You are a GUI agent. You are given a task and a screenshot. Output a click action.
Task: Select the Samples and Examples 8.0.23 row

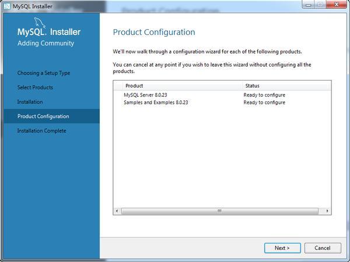(x=222, y=103)
